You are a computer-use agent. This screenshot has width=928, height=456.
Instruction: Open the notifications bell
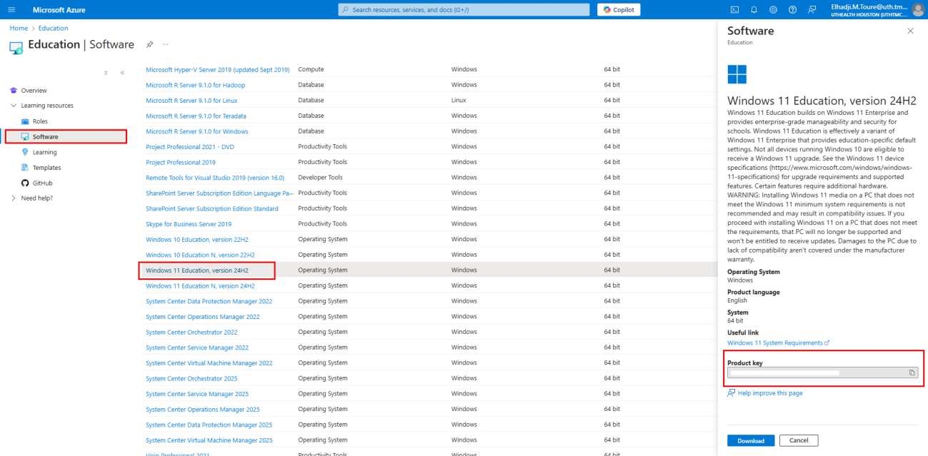tap(754, 9)
